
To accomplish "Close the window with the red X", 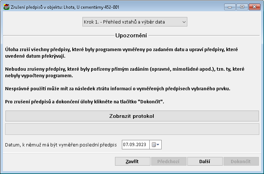I will tap(254, 7).
